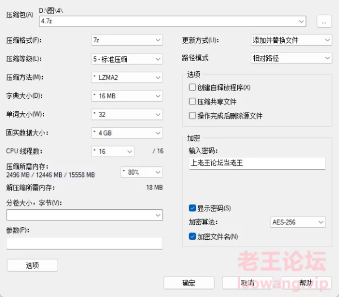
Task: Click the 18 MB decompression memory value
Action: point(154,187)
